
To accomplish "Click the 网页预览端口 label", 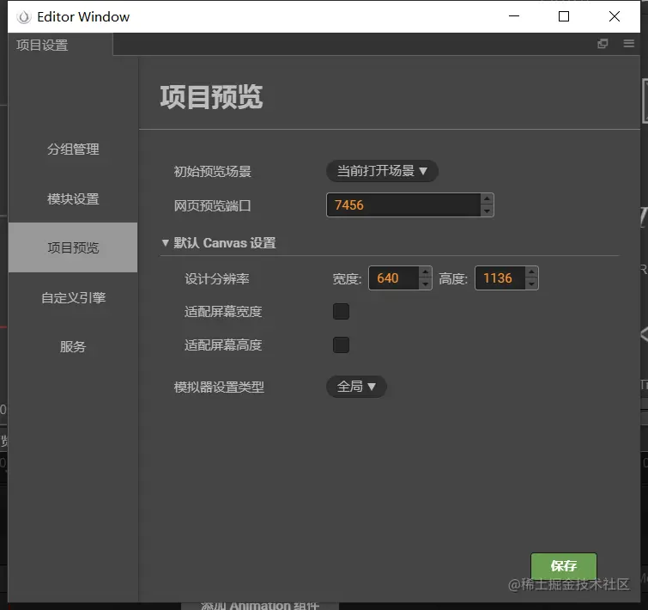I will click(x=212, y=205).
